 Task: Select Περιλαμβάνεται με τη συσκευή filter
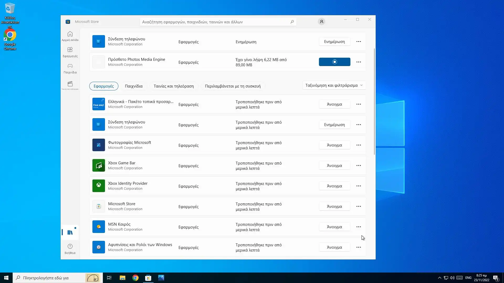[x=233, y=86]
